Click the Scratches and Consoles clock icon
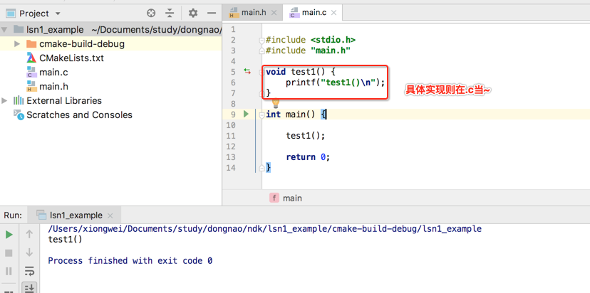This screenshot has width=590, height=293. 19,114
